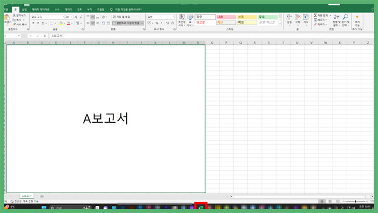Click the increase decimal icon
The width and height of the screenshot is (378, 213).
point(167,23)
